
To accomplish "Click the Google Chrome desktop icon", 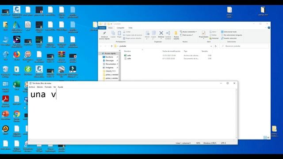I will pyautogui.click(x=17, y=114).
